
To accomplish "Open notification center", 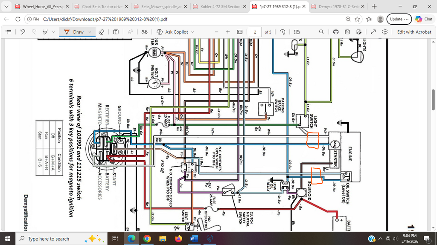I will (427, 239).
